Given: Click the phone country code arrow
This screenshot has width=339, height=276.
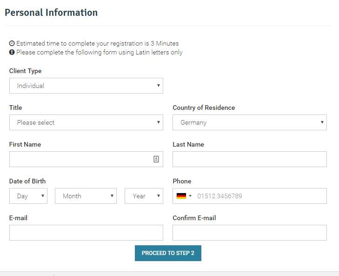Looking at the screenshot, I should pos(190,196).
